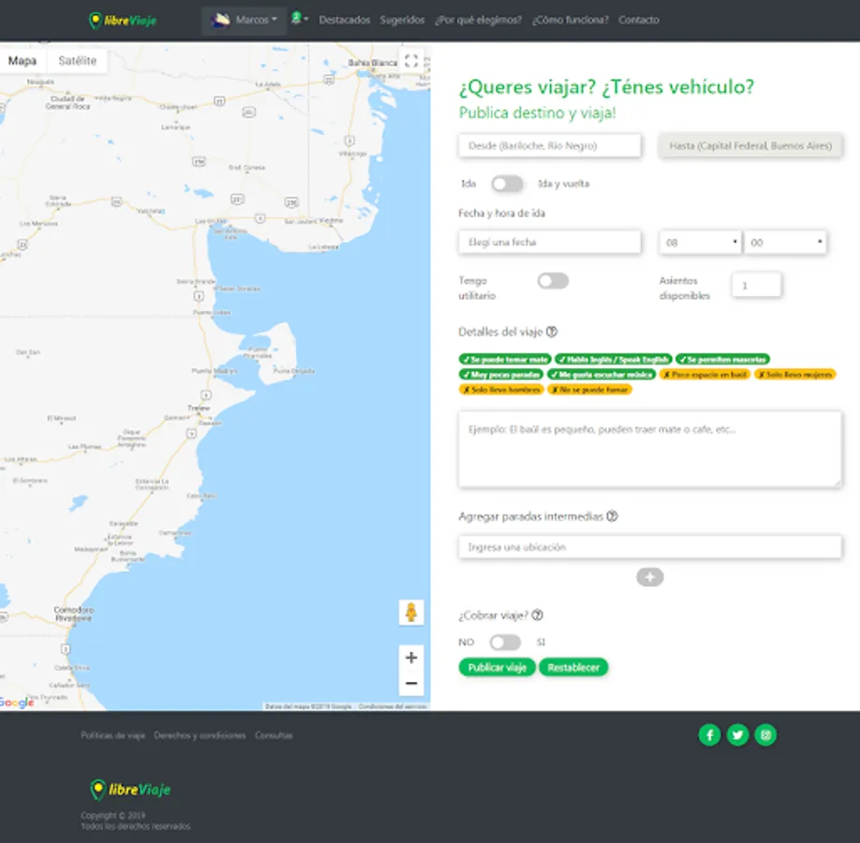860x843 pixels.
Task: Select tag Hablo Inglés / Speak English
Action: coord(614,360)
